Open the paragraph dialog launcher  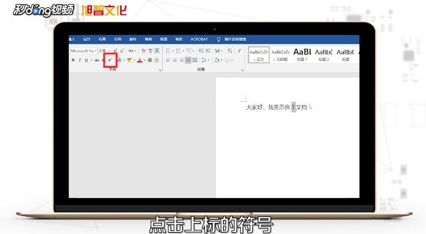243,70
